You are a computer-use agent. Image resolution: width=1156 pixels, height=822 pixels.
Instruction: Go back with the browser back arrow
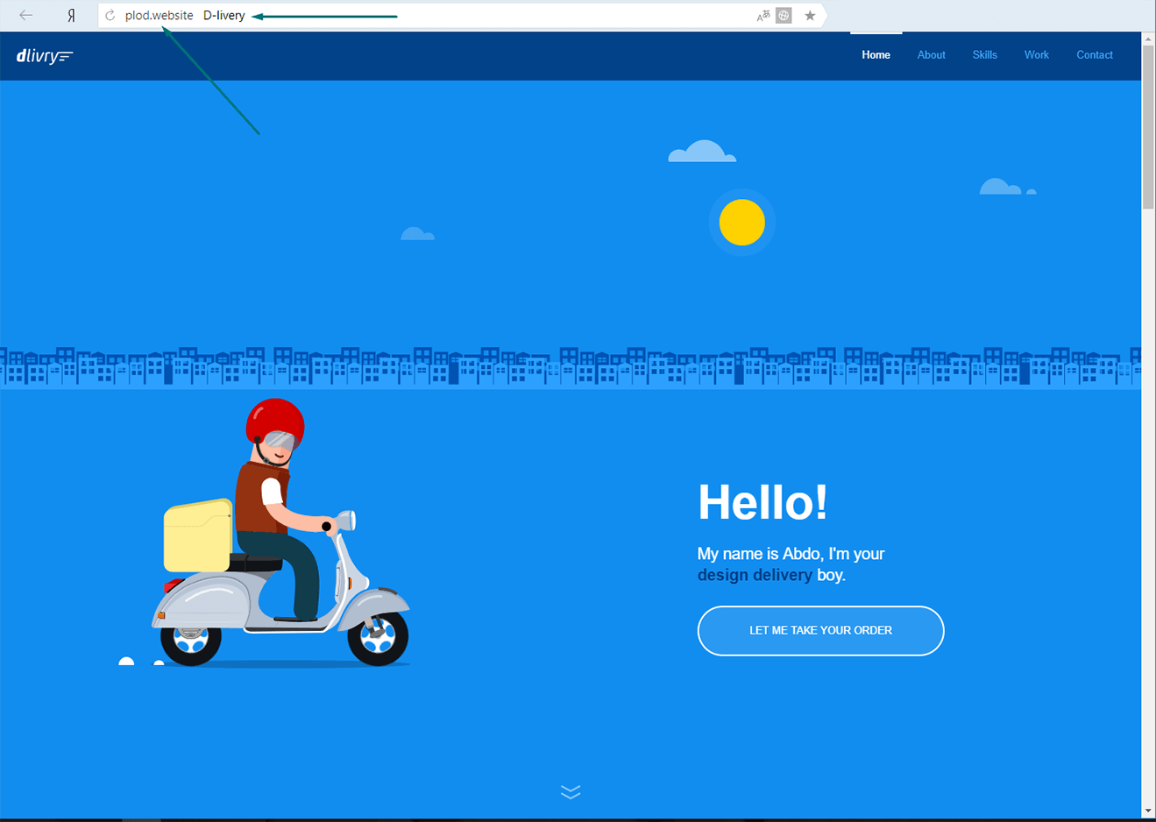point(26,15)
